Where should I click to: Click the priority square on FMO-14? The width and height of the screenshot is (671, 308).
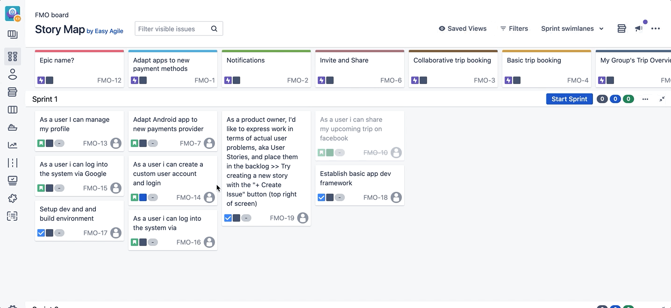pos(143,197)
